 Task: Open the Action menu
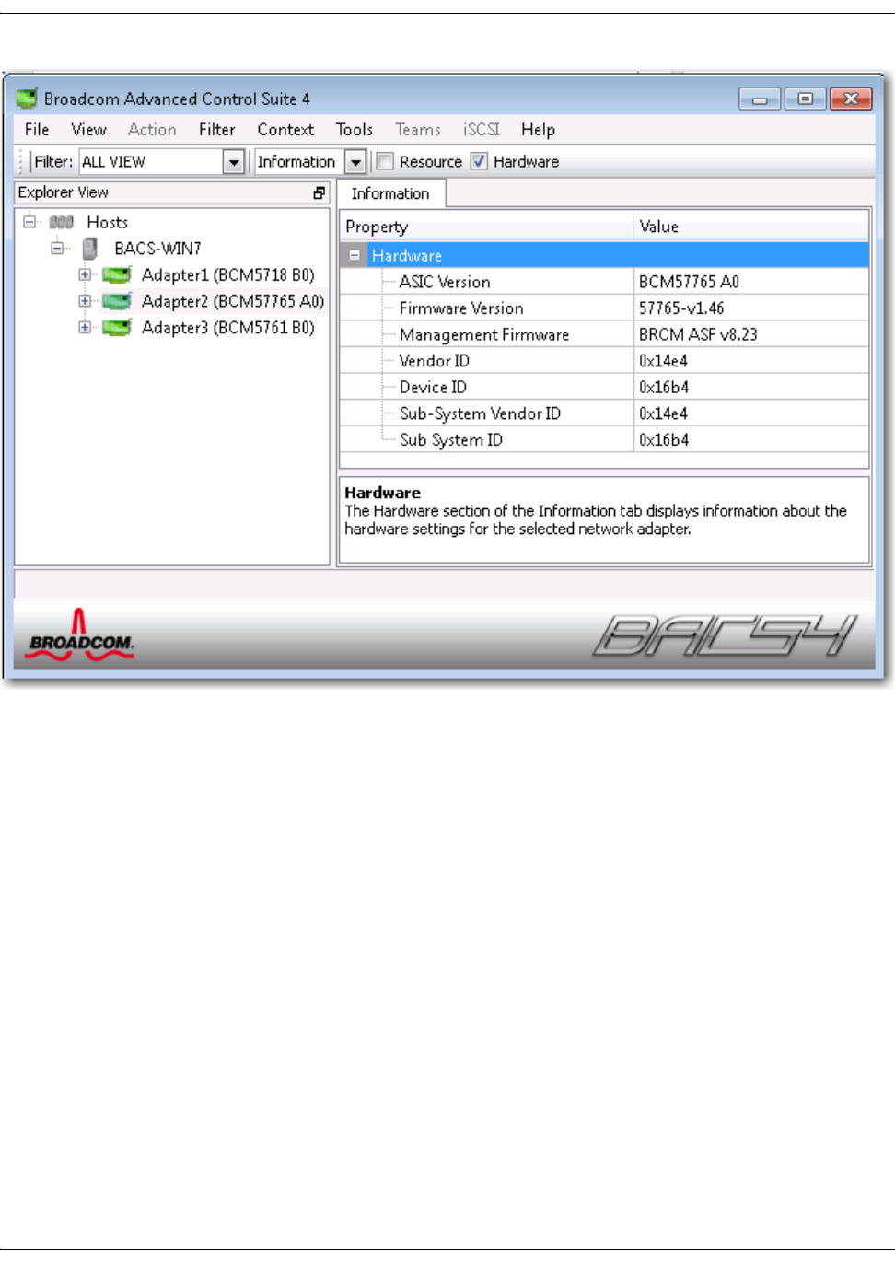[x=152, y=130]
